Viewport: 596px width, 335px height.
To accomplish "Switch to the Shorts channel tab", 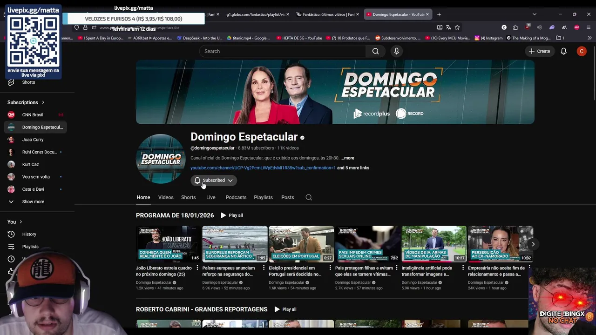I will point(189,197).
